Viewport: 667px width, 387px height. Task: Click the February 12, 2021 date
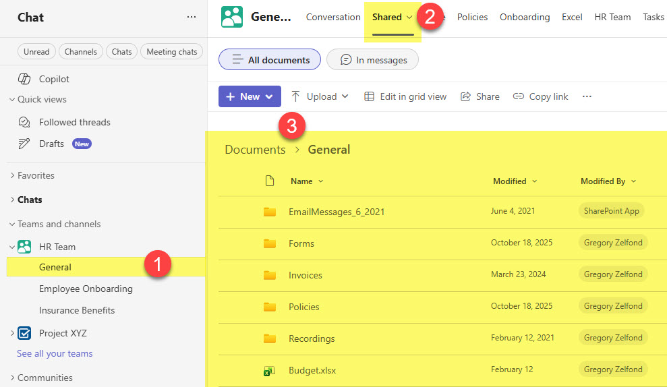(523, 338)
